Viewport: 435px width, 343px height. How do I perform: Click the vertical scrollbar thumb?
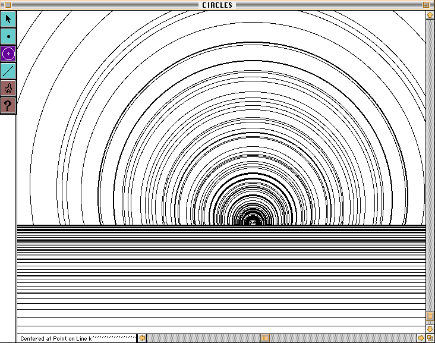[x=430, y=316]
